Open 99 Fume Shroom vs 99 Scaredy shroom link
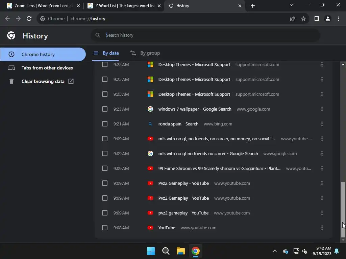The width and height of the screenshot is (346, 259). coord(219,169)
